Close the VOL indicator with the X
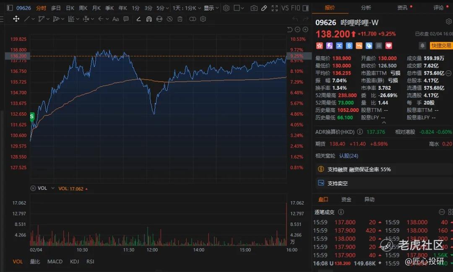The width and height of the screenshot is (453, 272). click(33, 188)
